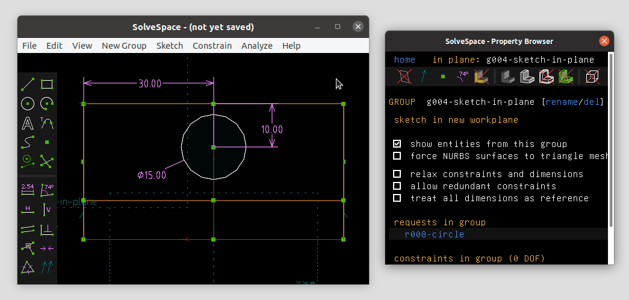
Task: Close the Property Browser window
Action: [604, 41]
